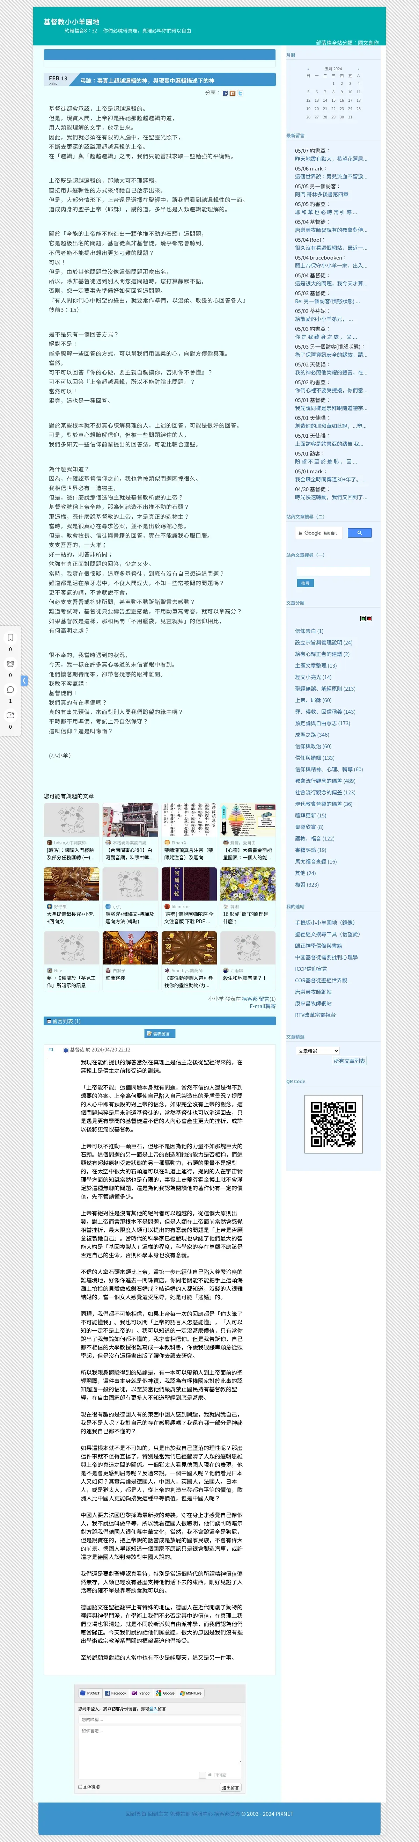Click the Google custom search input field
The image size is (419, 1842).
319,533
